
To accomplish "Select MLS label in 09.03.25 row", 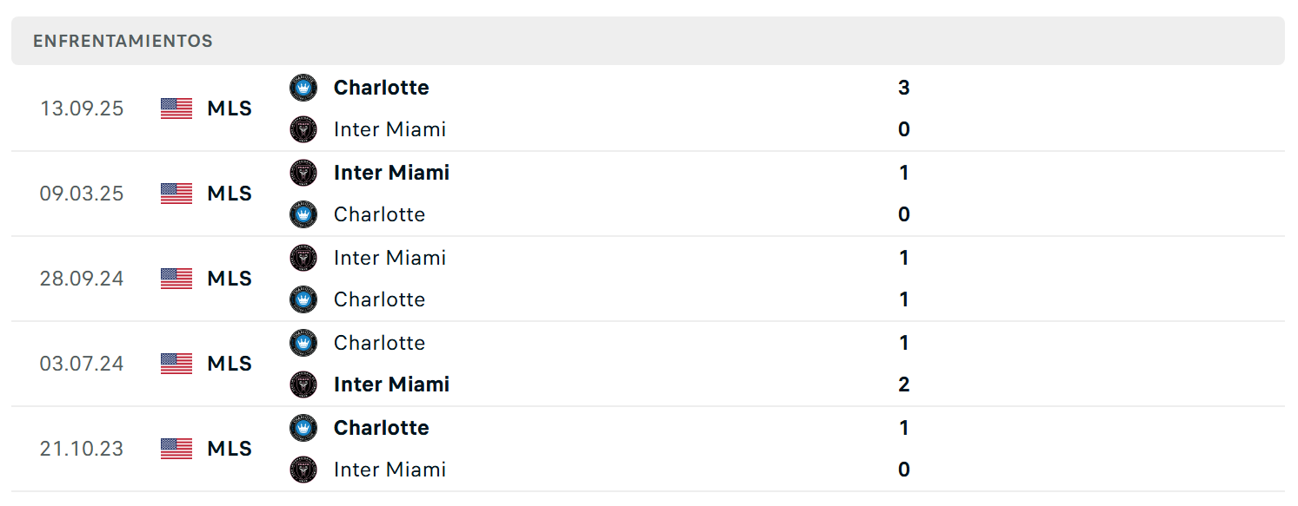I will [230, 194].
